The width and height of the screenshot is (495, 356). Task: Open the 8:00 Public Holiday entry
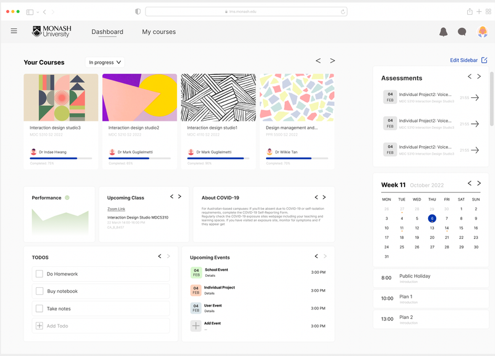pyautogui.click(x=431, y=278)
